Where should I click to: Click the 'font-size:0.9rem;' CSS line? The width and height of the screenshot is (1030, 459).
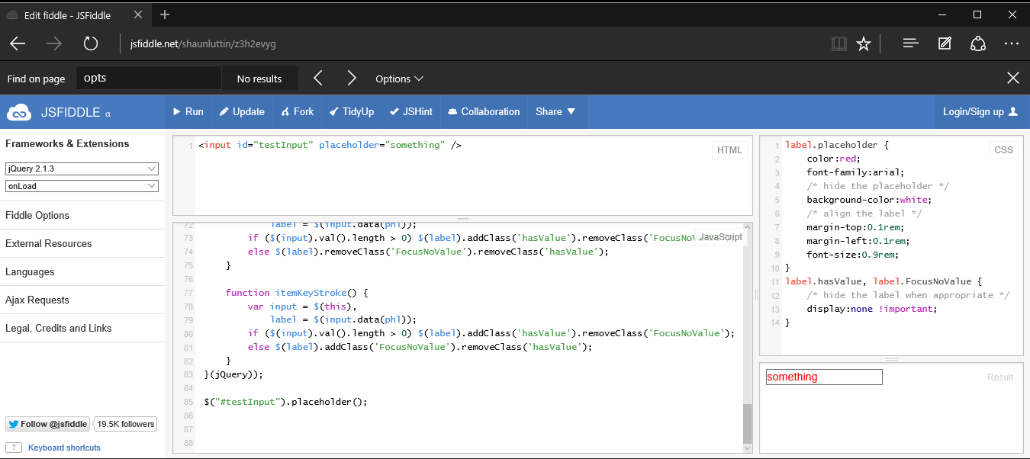tap(852, 255)
